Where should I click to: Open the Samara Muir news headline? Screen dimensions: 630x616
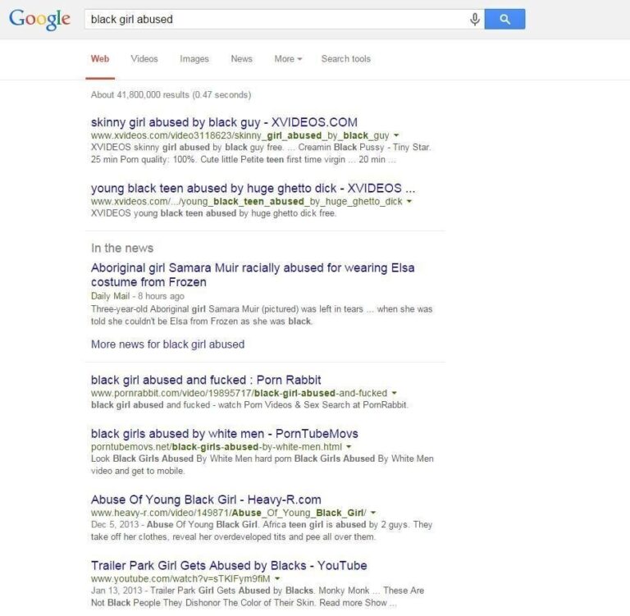[x=253, y=275]
